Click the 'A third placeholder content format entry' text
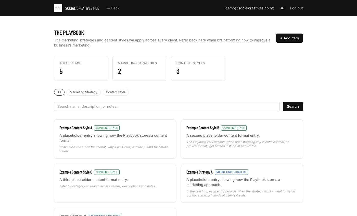The width and height of the screenshot is (357, 216). point(94,180)
